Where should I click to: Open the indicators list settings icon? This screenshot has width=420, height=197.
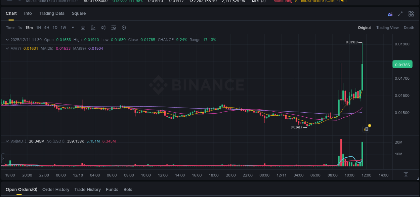point(114,28)
